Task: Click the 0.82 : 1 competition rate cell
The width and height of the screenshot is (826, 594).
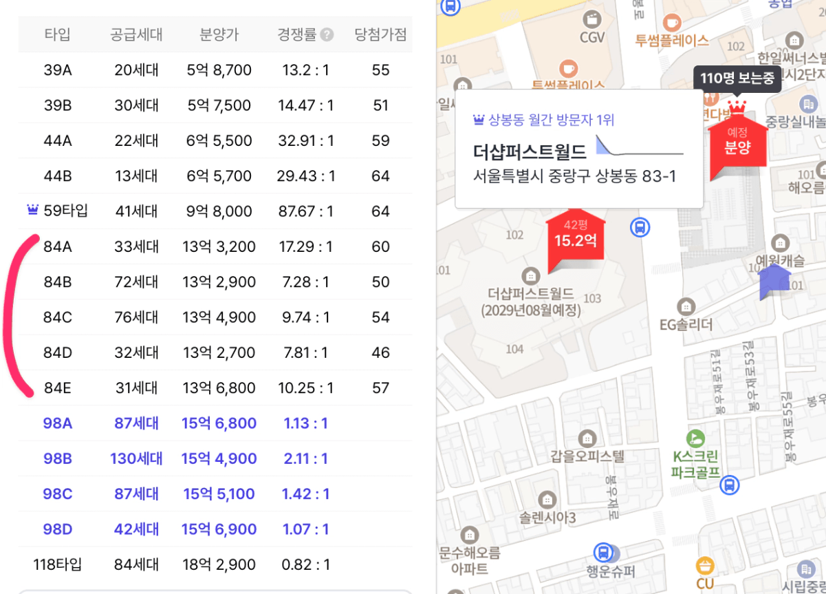Action: pos(306,565)
